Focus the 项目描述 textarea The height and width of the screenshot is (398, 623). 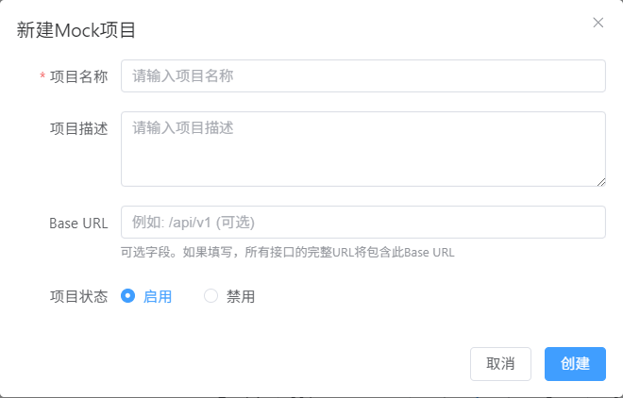(363, 149)
